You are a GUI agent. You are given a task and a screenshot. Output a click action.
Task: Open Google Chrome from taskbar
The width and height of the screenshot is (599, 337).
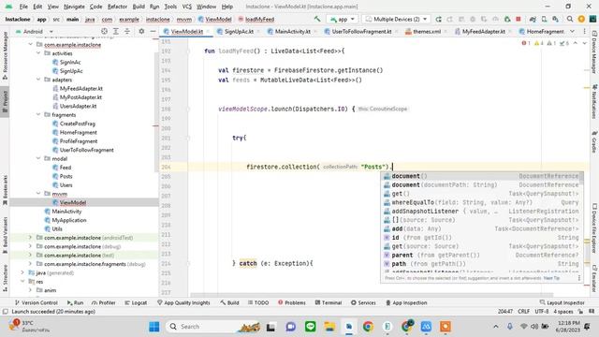click(368, 327)
